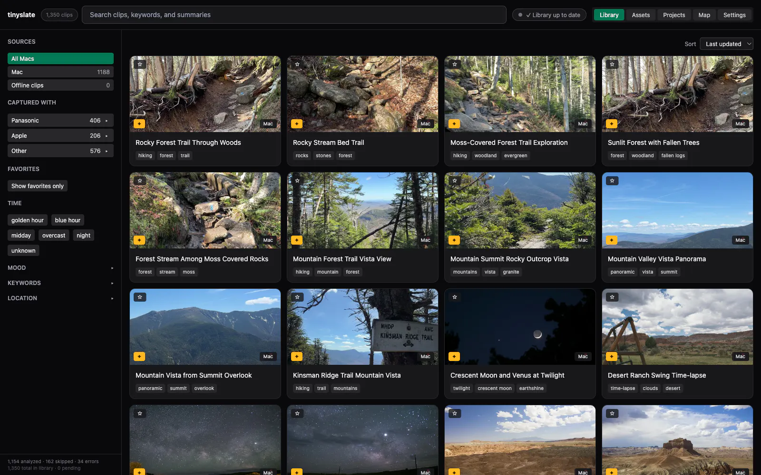Star the Forest Stream Among Moss Covered Rocks clip
This screenshot has height=475, width=761.
point(140,180)
